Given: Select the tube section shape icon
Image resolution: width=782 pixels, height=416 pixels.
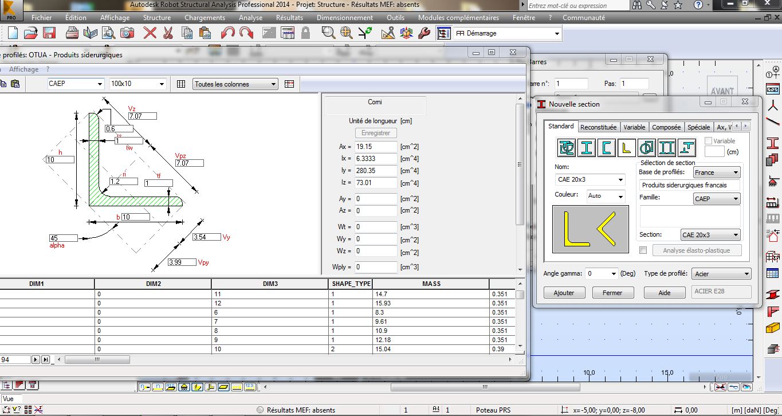Looking at the screenshot, I should (x=647, y=148).
